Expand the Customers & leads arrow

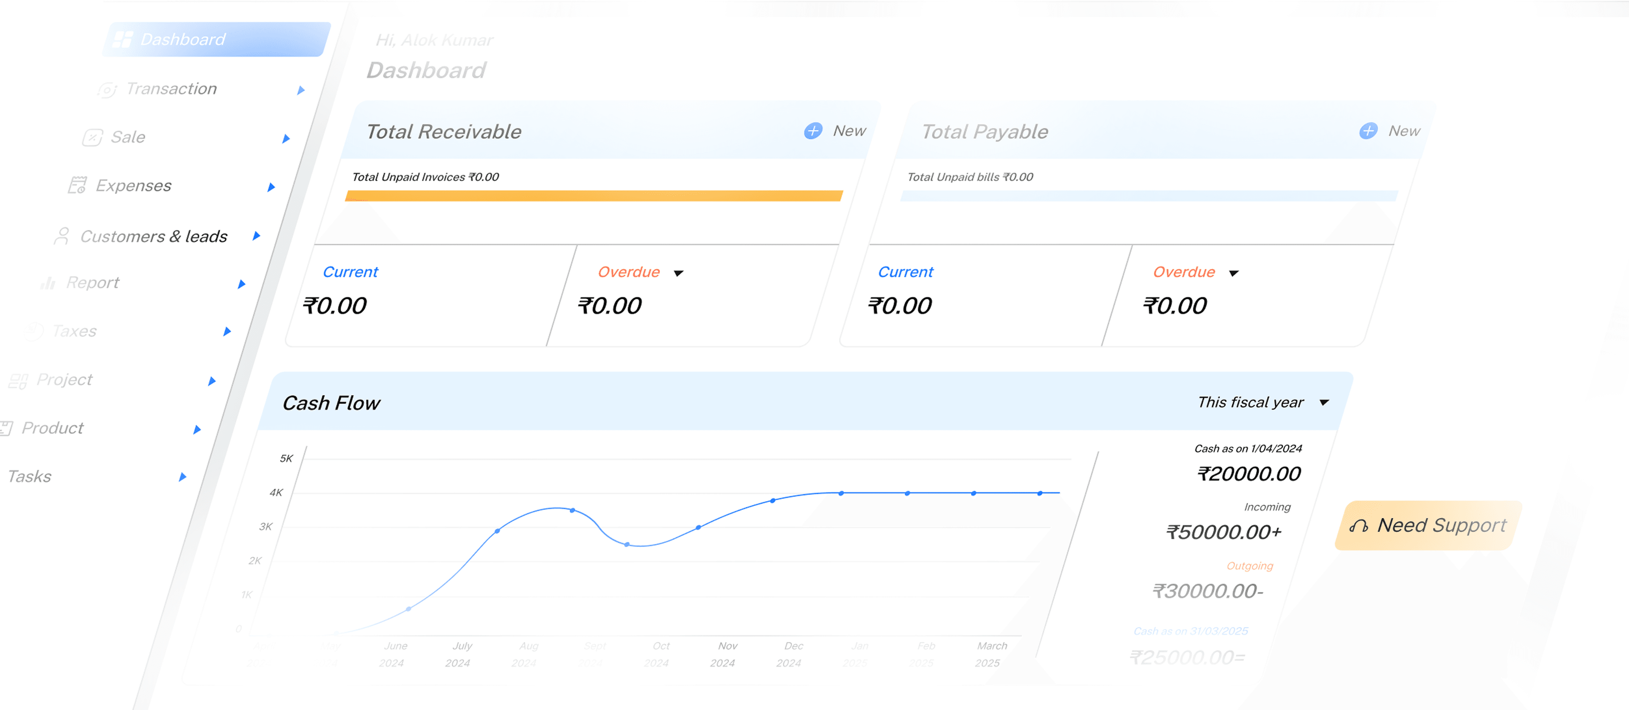(x=256, y=236)
